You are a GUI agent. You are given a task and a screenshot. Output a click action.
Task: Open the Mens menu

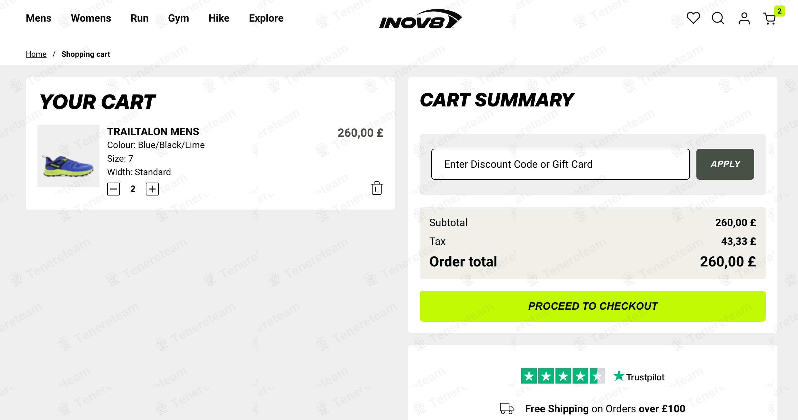(x=38, y=18)
